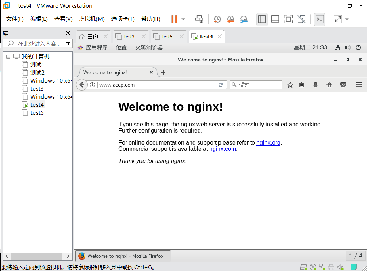Click the sound card device status icon
This screenshot has width=367, height=271.
340,267
